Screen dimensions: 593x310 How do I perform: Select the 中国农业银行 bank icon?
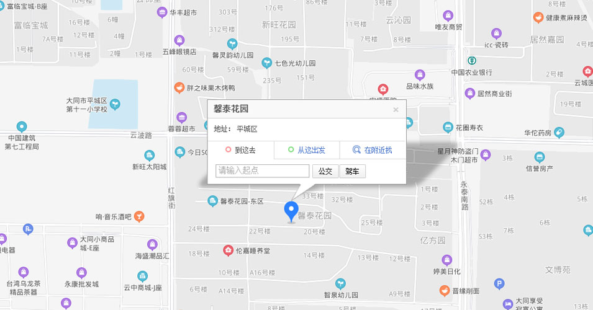click(x=471, y=60)
